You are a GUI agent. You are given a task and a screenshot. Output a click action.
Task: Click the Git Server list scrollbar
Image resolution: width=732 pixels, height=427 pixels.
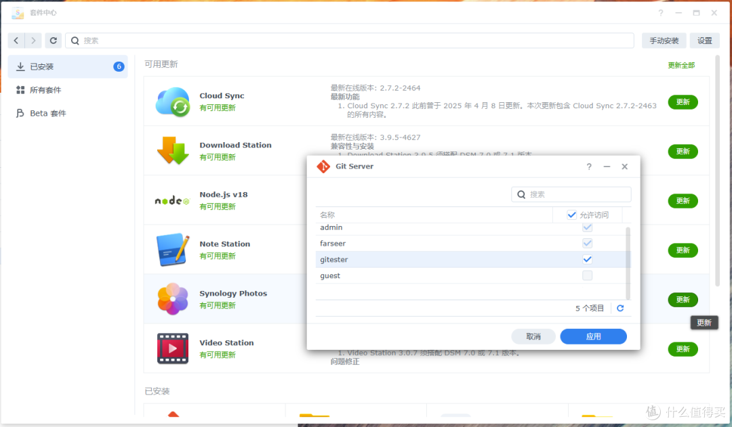pyautogui.click(x=628, y=263)
